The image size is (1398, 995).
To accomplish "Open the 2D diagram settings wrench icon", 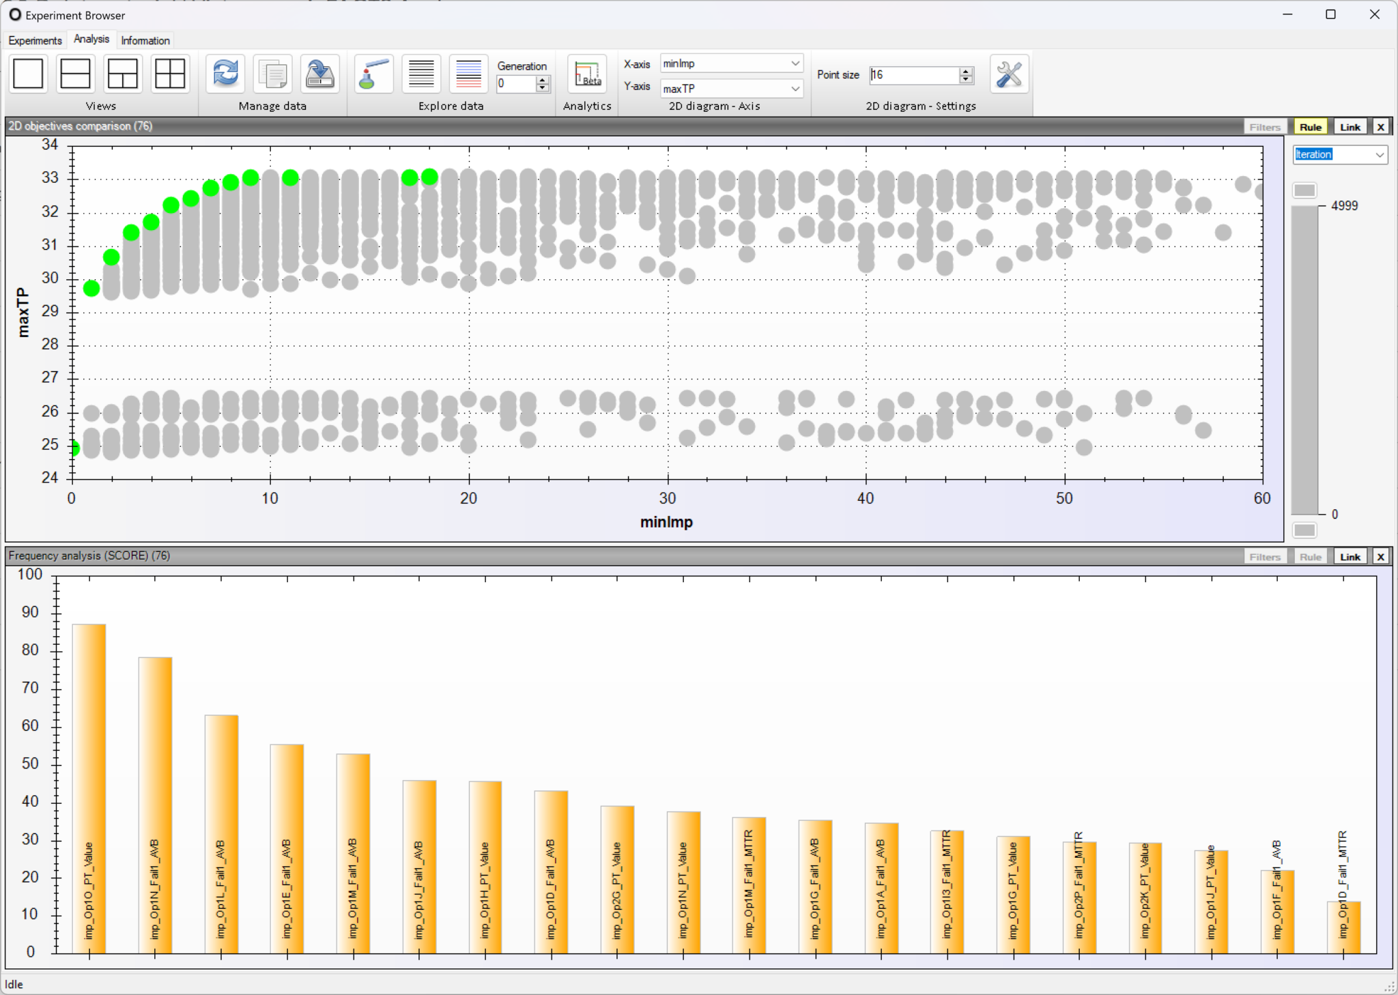I will click(x=1008, y=74).
